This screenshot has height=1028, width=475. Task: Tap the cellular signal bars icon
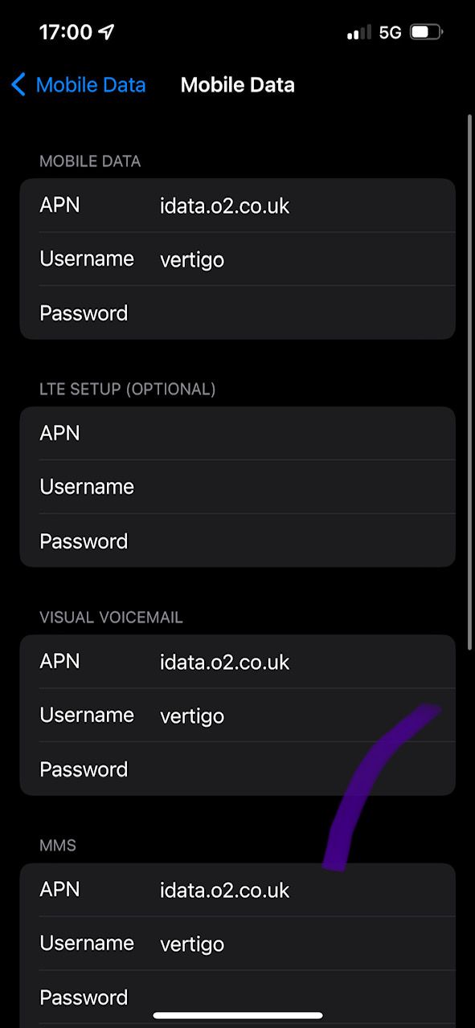[357, 32]
